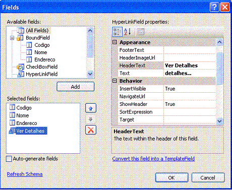Click the Property Pages icon in properties toolbar
Screen dimensions: 232x190
coord(141,32)
